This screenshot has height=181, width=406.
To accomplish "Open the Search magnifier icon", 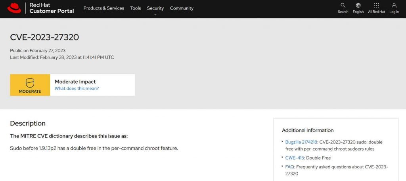I will [343, 6].
